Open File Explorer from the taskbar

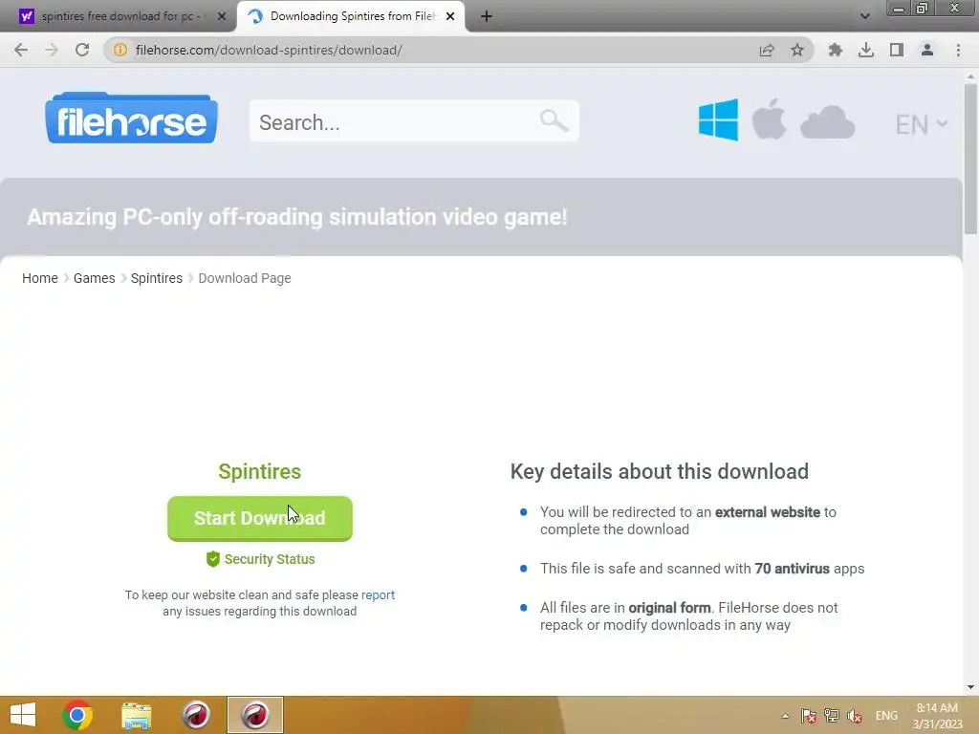point(136,715)
